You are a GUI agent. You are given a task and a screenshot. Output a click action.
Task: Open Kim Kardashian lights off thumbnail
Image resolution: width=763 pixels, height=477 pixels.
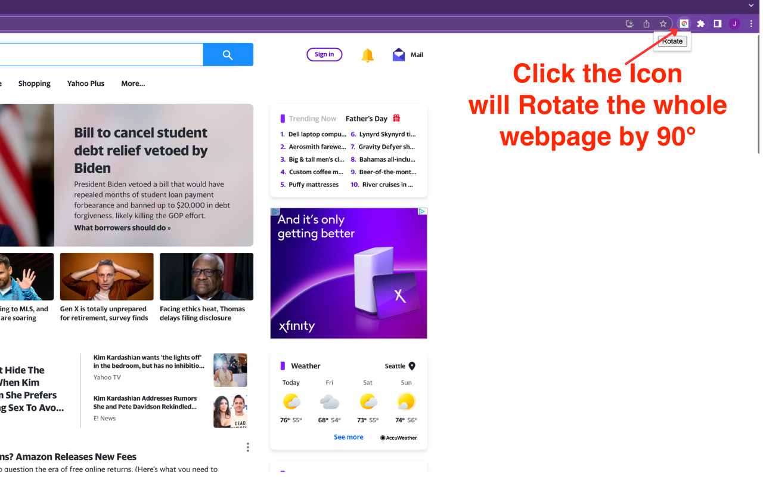(x=230, y=370)
